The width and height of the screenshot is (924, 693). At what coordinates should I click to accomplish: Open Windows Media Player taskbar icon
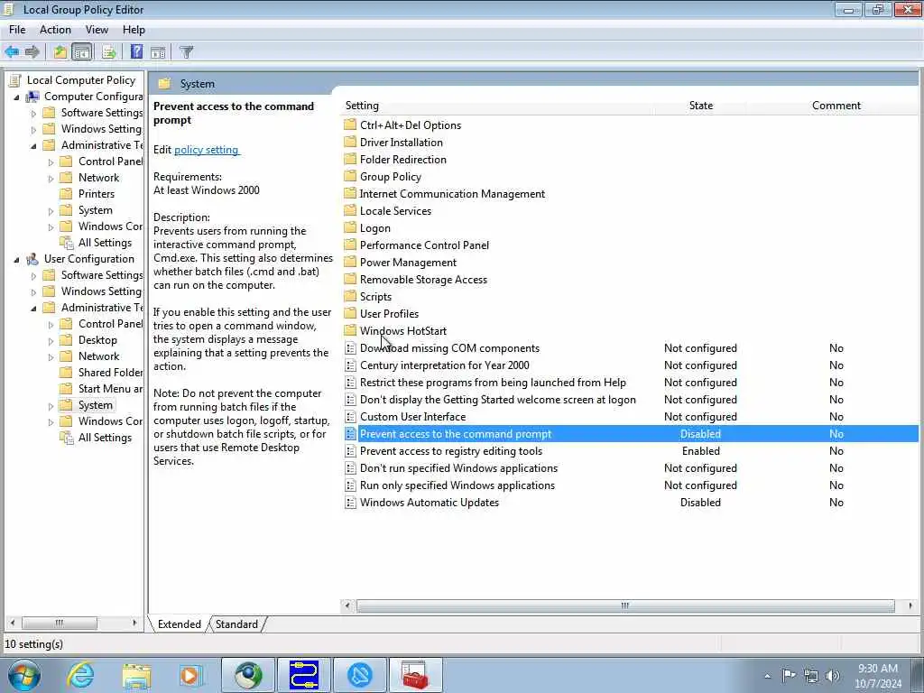(x=191, y=675)
